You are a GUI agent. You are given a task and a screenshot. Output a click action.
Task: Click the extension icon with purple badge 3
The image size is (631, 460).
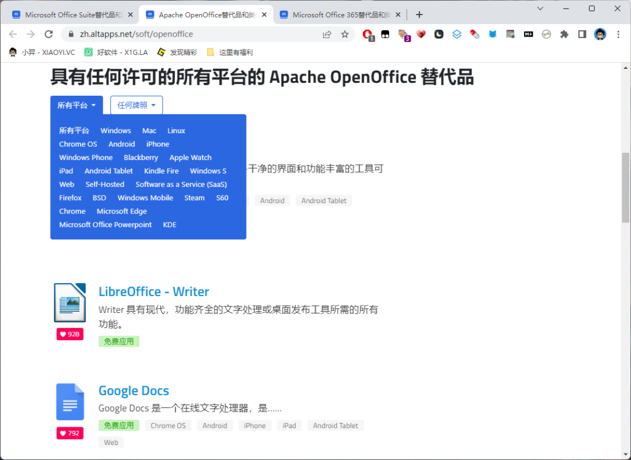point(404,35)
